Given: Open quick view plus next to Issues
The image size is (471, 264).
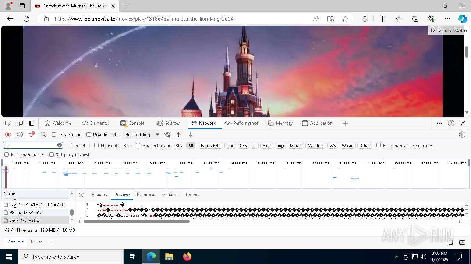Looking at the screenshot, I should (52, 242).
